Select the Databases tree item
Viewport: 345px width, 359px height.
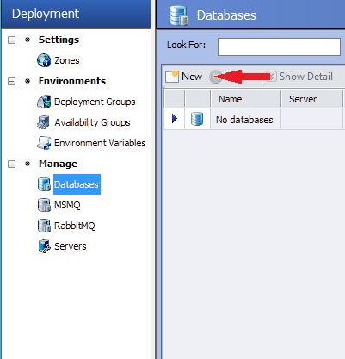tap(77, 184)
